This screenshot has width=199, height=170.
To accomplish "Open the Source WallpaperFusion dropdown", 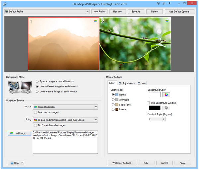I will (96, 107).
